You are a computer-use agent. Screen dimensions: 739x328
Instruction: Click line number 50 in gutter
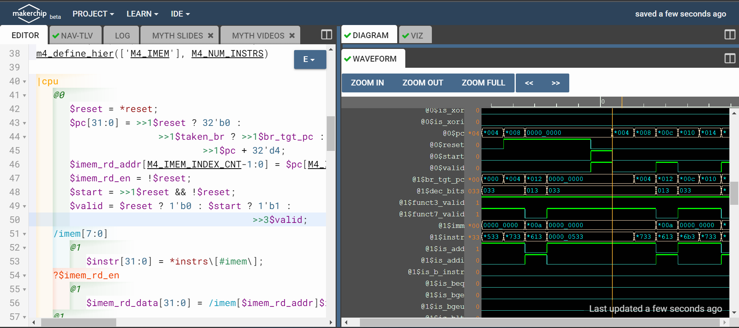(15, 220)
